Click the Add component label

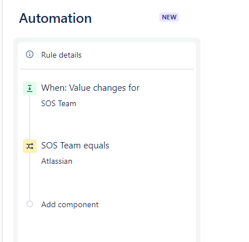click(x=70, y=204)
